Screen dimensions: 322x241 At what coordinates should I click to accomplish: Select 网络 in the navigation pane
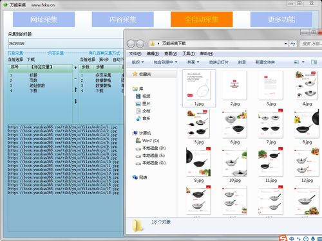[140, 177]
